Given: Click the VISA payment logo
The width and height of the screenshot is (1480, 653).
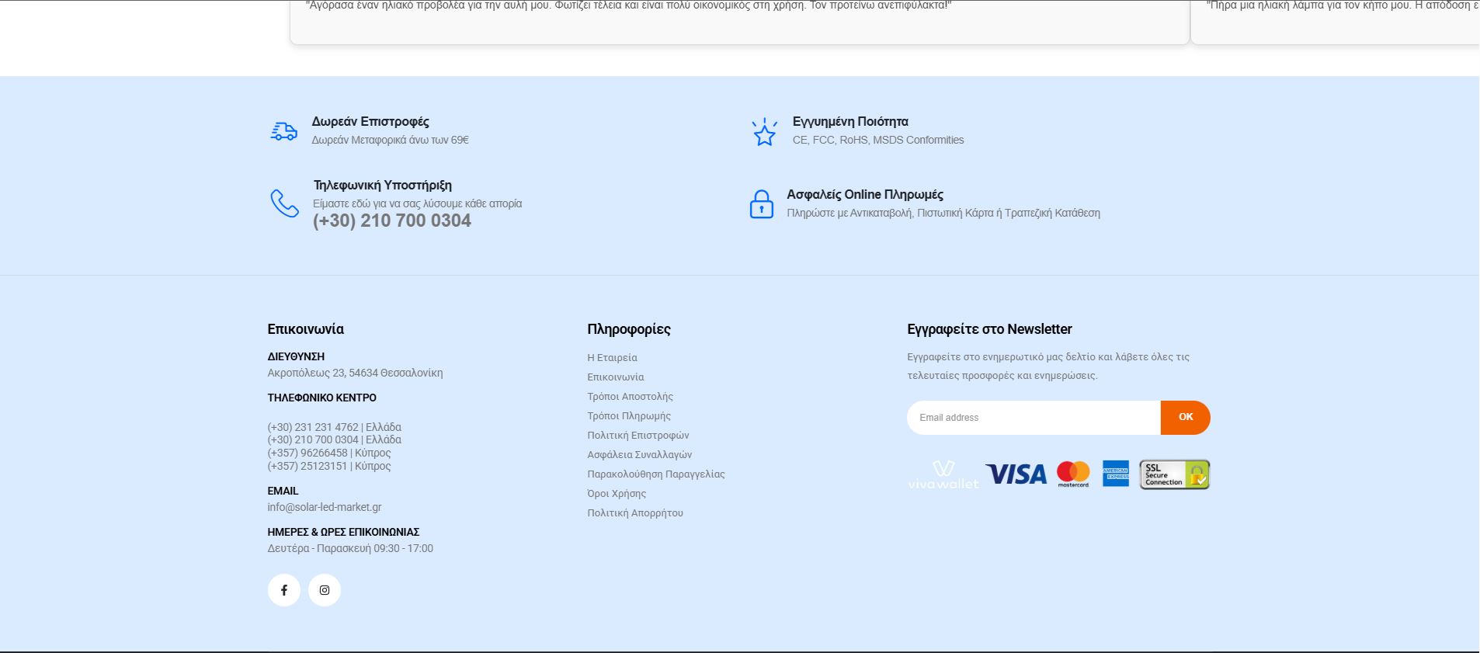Looking at the screenshot, I should 1016,474.
